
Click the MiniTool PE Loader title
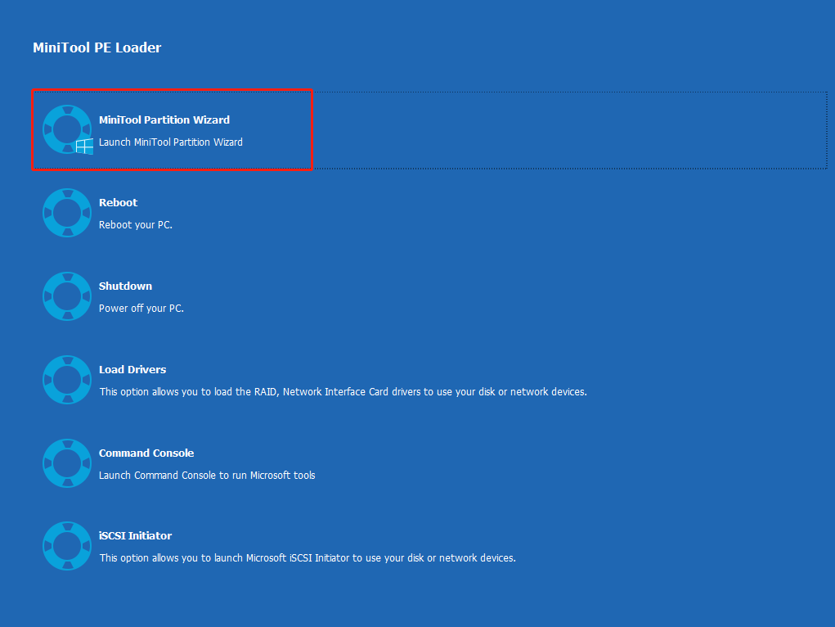(97, 47)
